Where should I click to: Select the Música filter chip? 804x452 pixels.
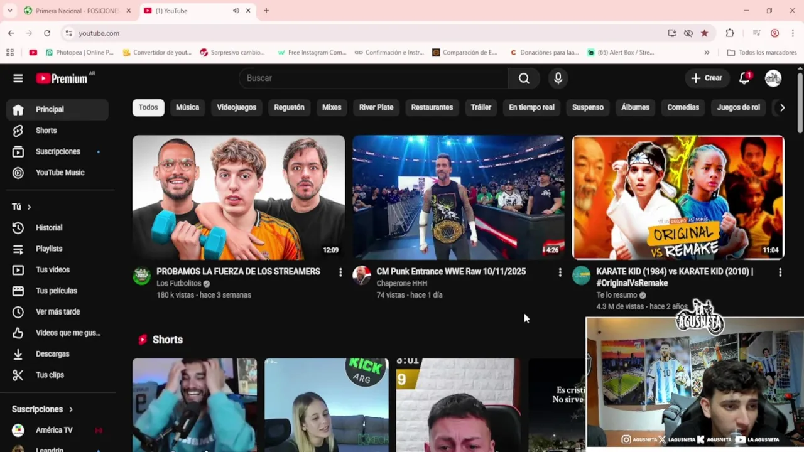[187, 107]
